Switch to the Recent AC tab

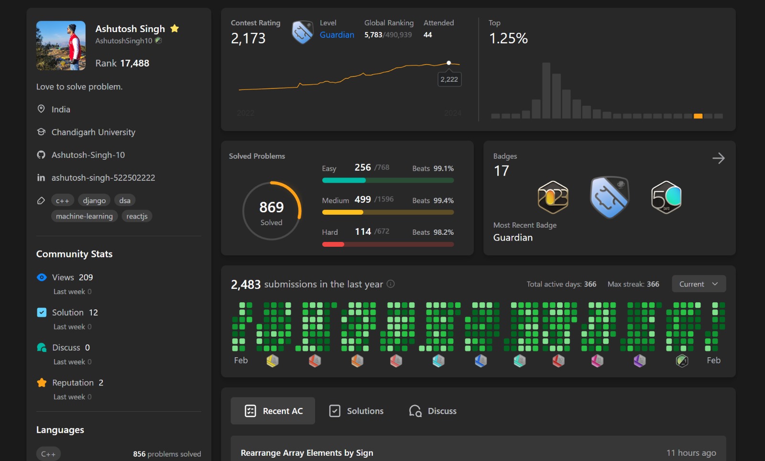click(x=273, y=411)
